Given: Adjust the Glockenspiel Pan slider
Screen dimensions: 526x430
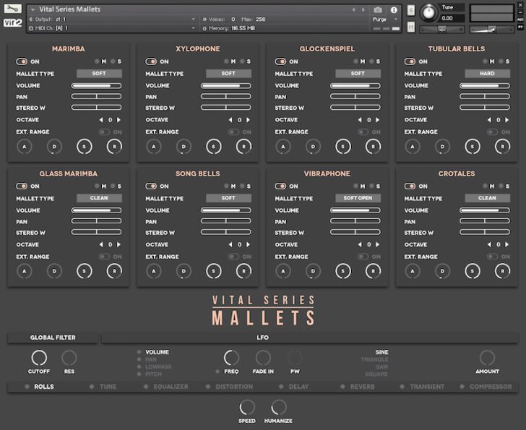Looking at the screenshot, I should click(x=355, y=97).
